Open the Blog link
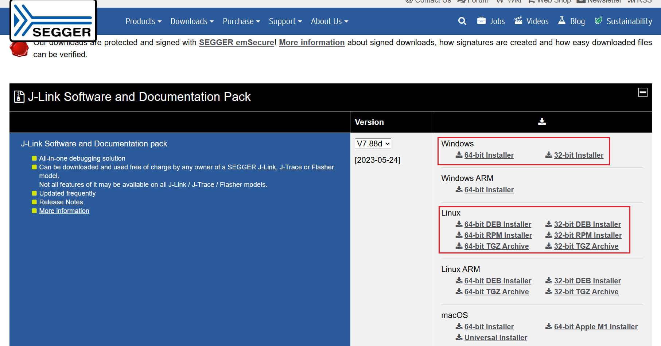The image size is (661, 346). 578,21
